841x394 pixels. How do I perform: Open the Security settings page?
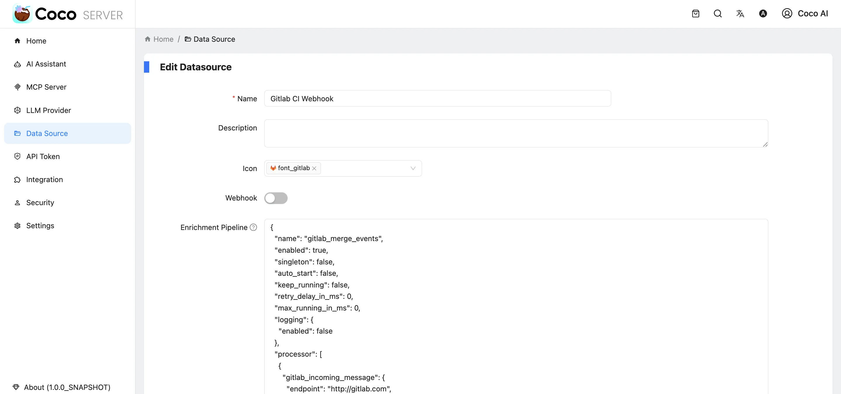40,203
